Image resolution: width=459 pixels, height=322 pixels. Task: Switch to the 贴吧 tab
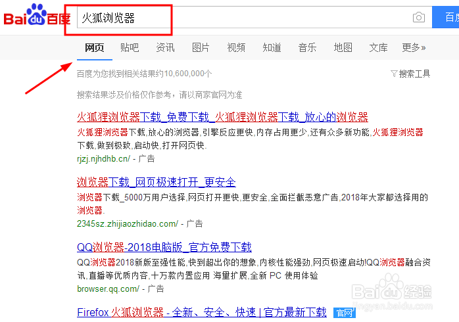pyautogui.click(x=130, y=47)
